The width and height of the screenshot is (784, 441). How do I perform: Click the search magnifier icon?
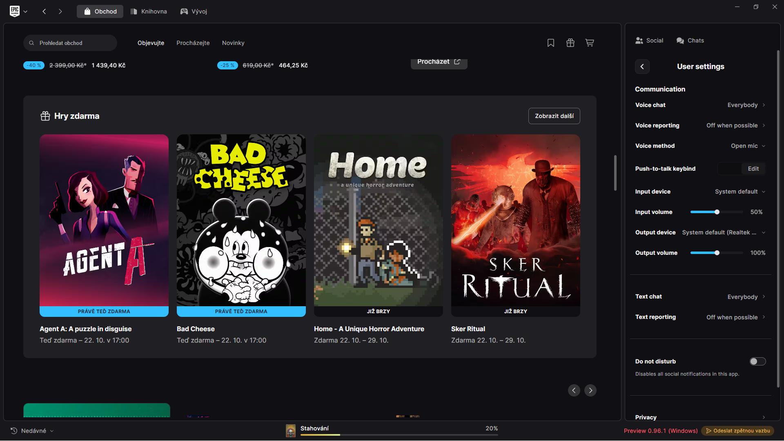(x=31, y=43)
